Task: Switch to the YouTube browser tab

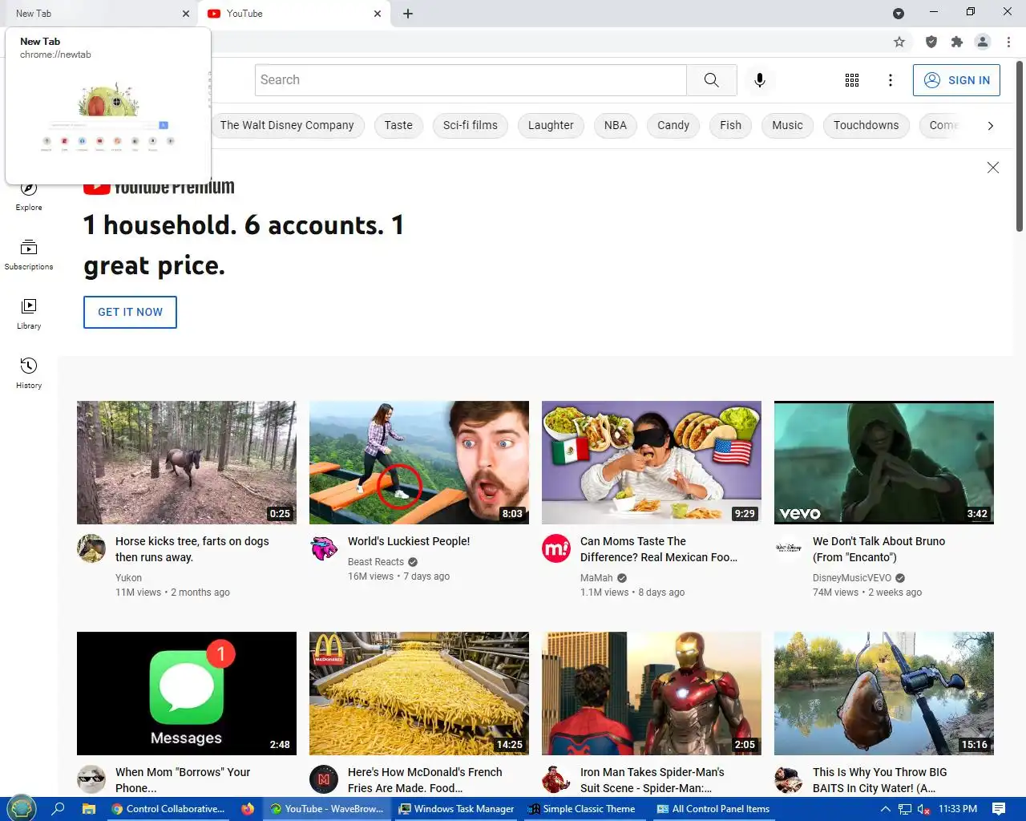Action: pos(293,14)
